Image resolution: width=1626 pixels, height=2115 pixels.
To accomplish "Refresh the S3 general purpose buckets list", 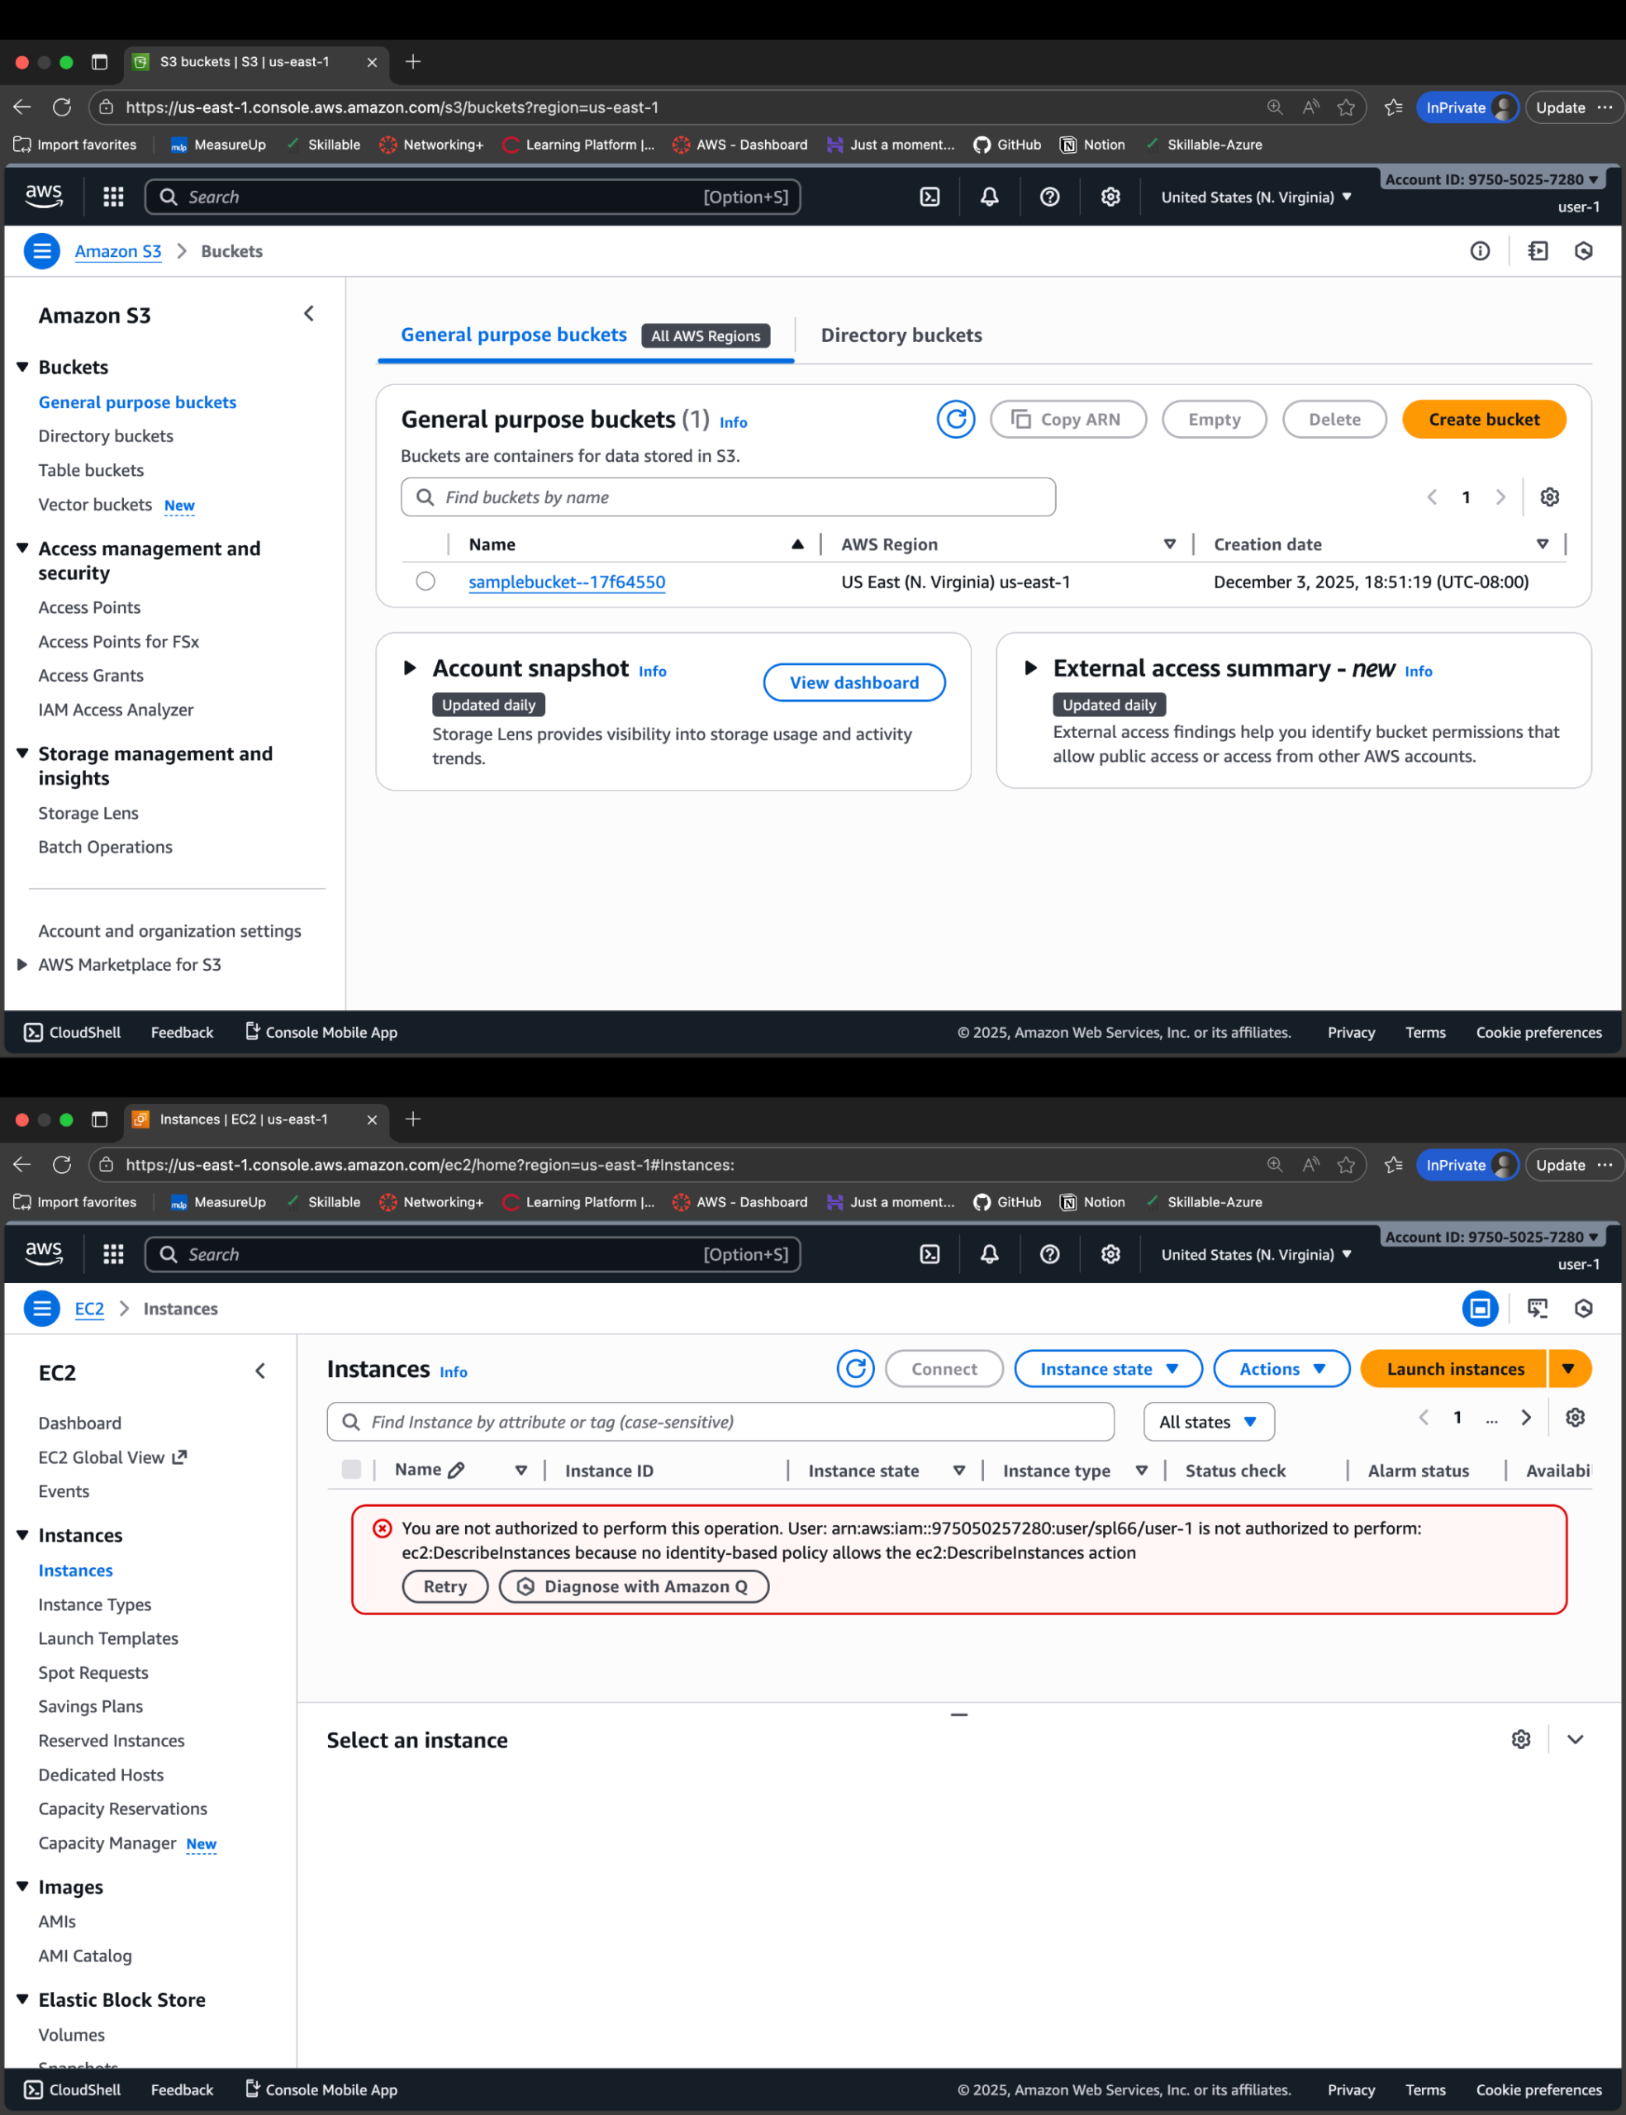I will pyautogui.click(x=955, y=419).
